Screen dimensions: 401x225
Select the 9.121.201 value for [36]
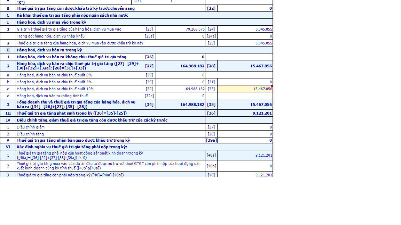pyautogui.click(x=245, y=113)
